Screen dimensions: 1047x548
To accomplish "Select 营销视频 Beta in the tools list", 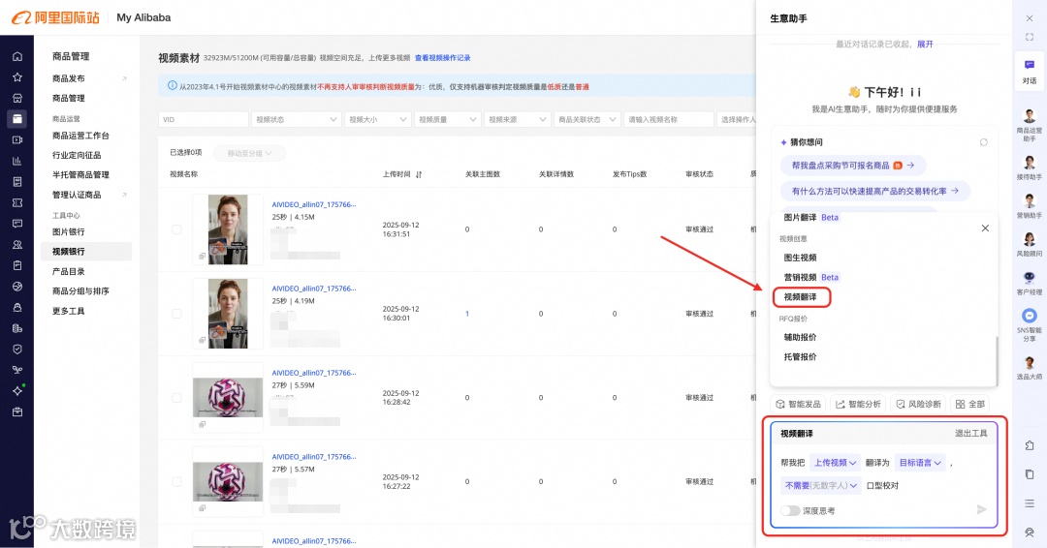I will pyautogui.click(x=810, y=277).
